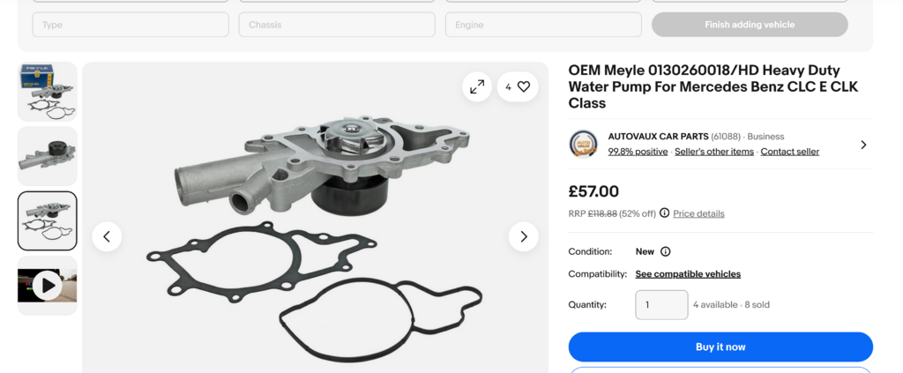The image size is (903, 373).
Task: Select the Meyle box packaging thumbnail
Action: 48,92
